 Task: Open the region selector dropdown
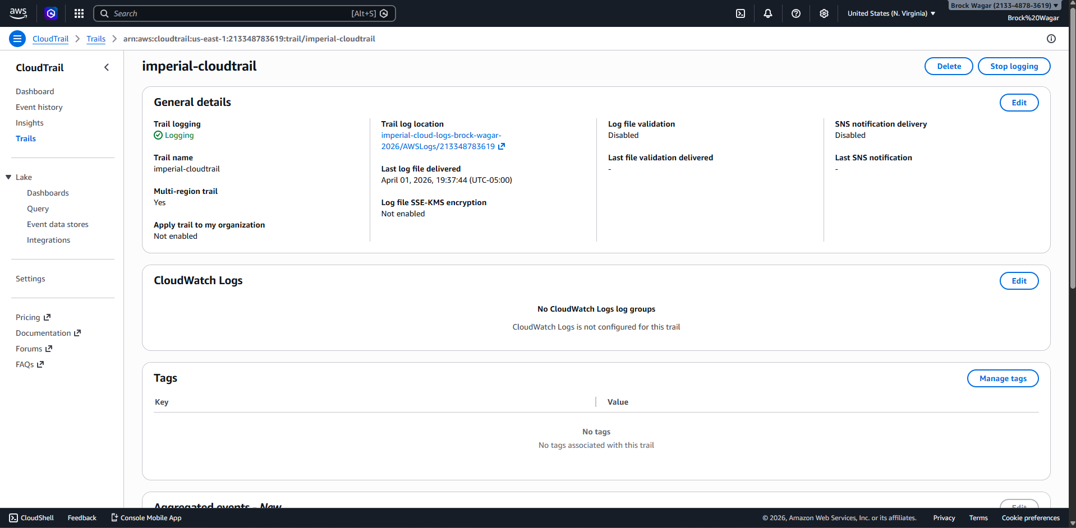[891, 13]
